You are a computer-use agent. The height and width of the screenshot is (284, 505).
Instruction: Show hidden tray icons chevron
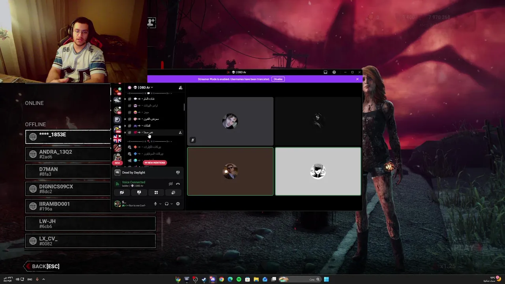(43, 279)
